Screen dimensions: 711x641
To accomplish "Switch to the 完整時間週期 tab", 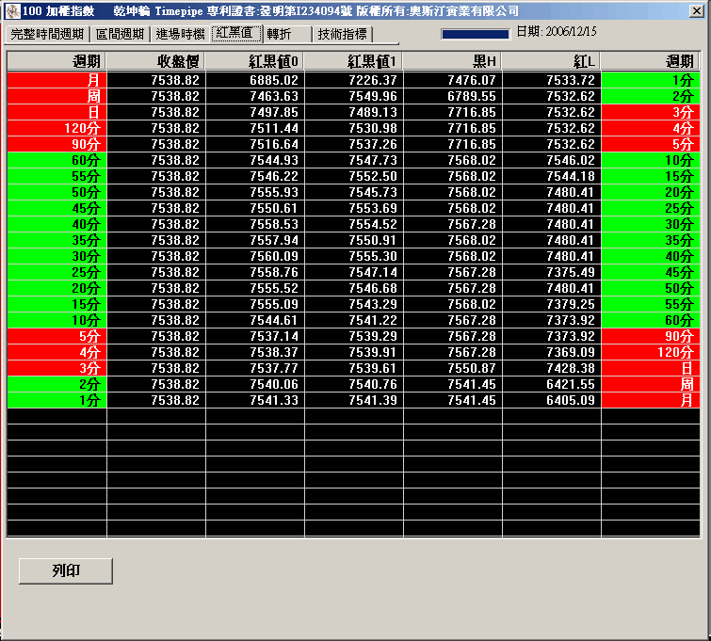I will 47,34.
